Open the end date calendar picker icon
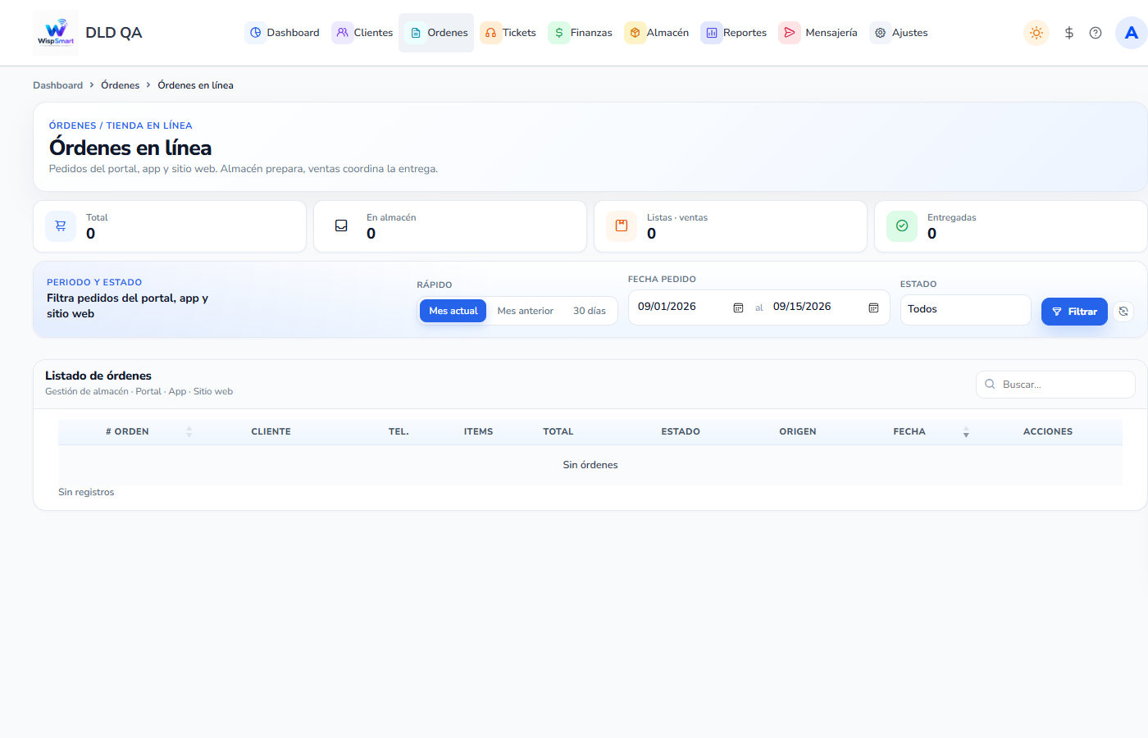1148x738 pixels. [873, 307]
